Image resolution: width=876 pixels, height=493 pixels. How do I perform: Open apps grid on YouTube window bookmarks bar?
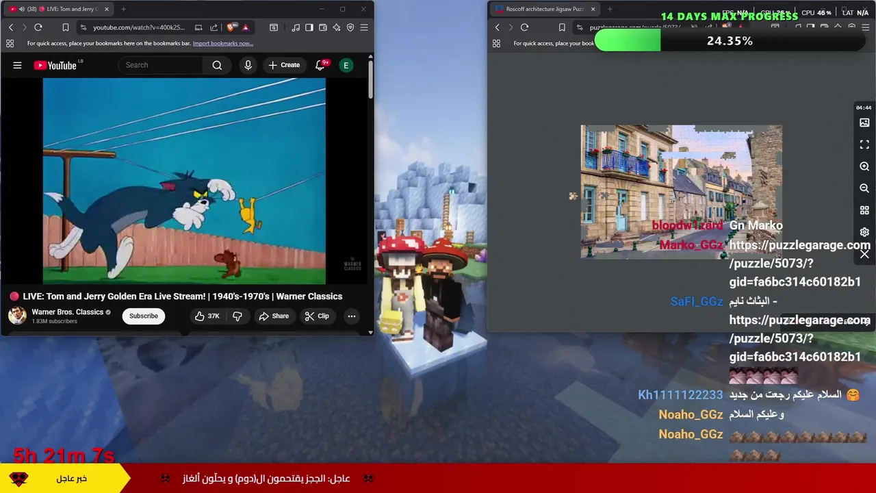[x=10, y=43]
